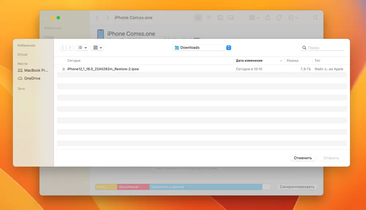Go back in the file dialog
This screenshot has height=210, width=366.
point(63,48)
